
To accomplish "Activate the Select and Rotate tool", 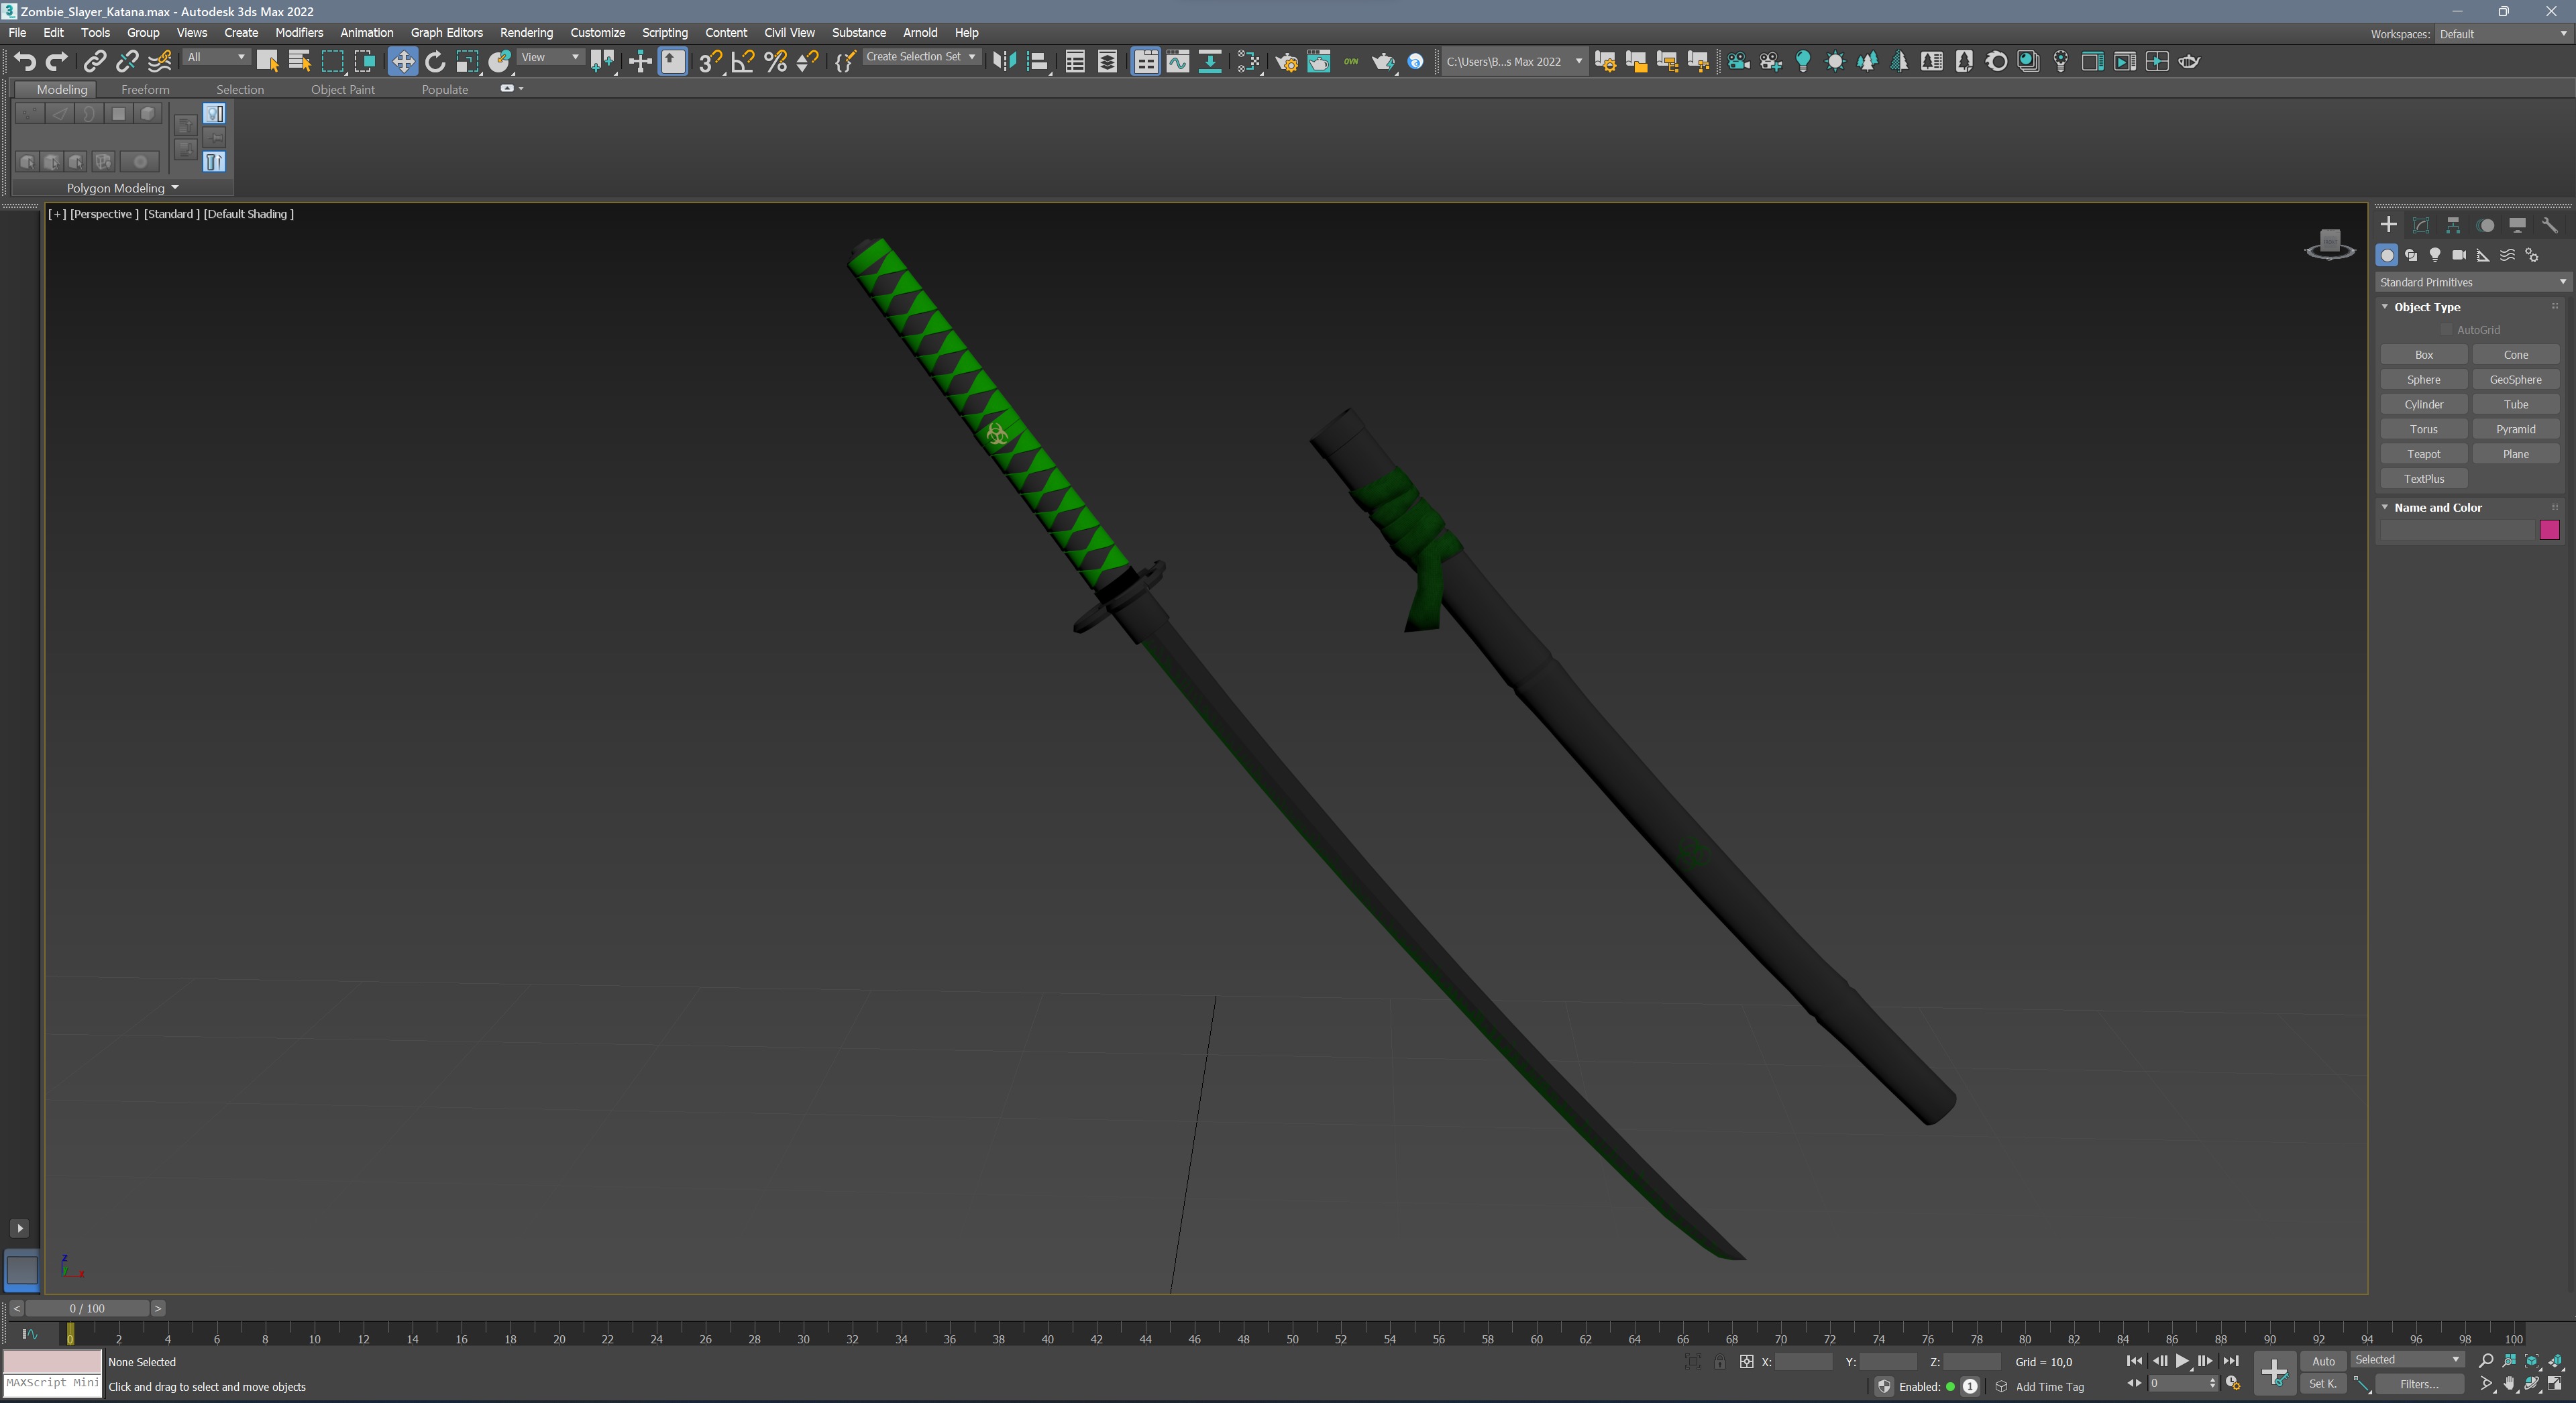I will coord(435,62).
